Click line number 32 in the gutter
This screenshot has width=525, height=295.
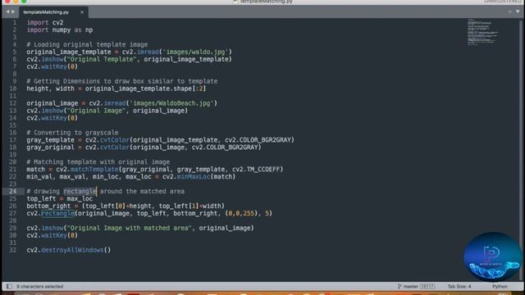coord(13,250)
